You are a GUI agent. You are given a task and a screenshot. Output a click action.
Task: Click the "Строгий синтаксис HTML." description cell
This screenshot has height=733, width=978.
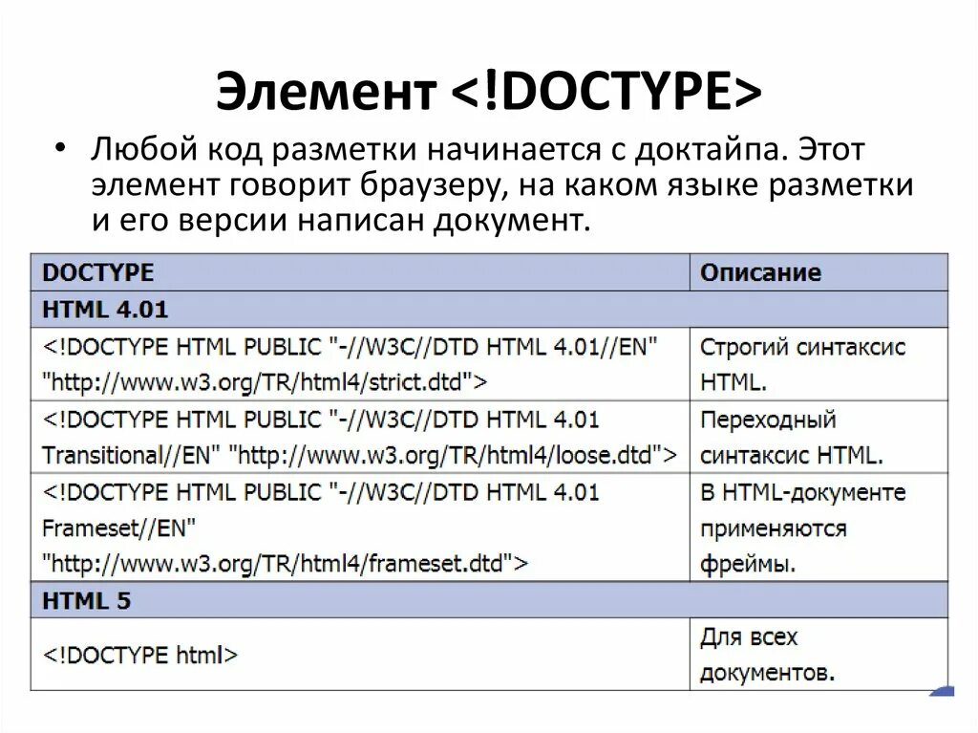point(819,364)
